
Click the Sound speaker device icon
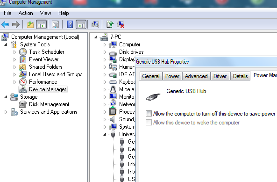(113, 119)
